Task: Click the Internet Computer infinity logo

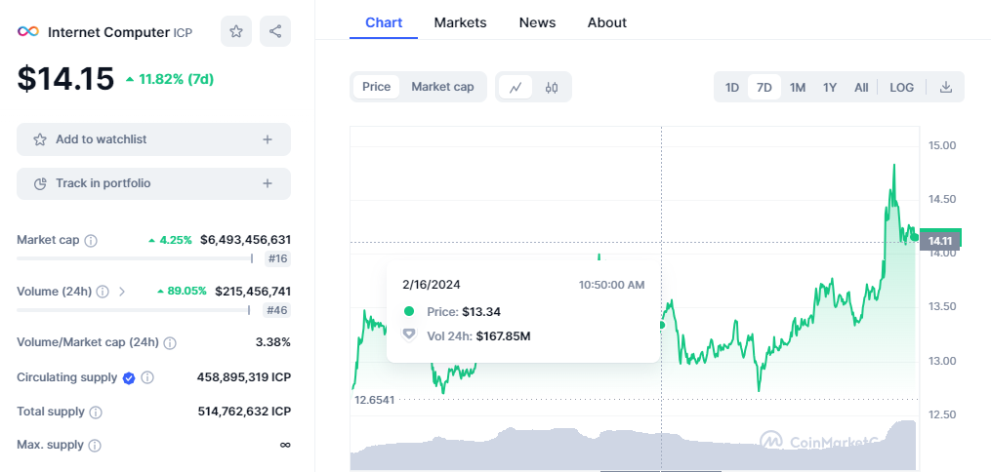Action: [x=27, y=31]
